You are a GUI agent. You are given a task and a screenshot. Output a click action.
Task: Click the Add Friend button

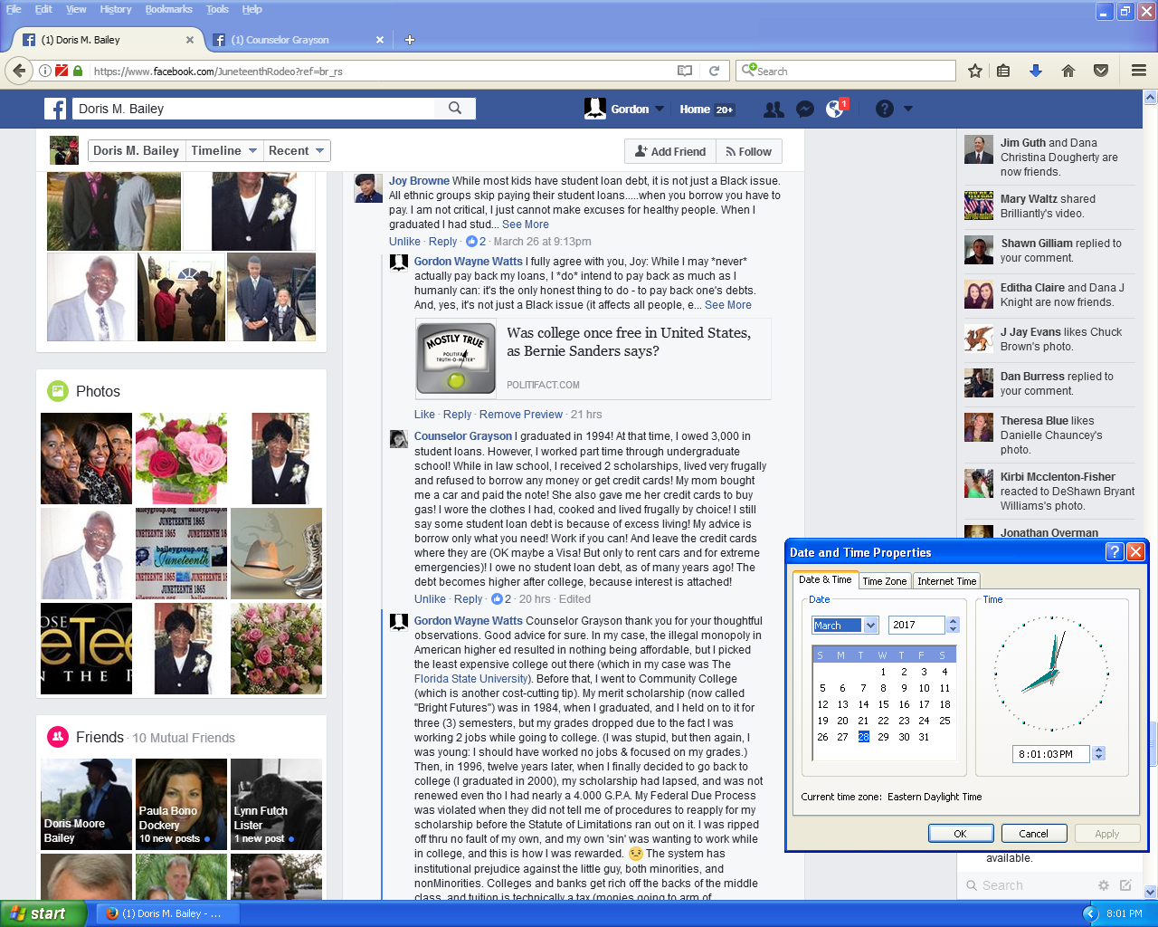(670, 152)
